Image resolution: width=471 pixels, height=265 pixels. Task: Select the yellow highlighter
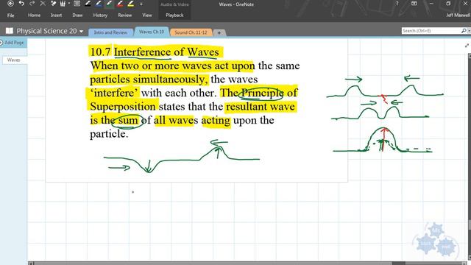click(131, 4)
